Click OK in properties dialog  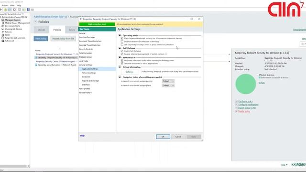163,137
